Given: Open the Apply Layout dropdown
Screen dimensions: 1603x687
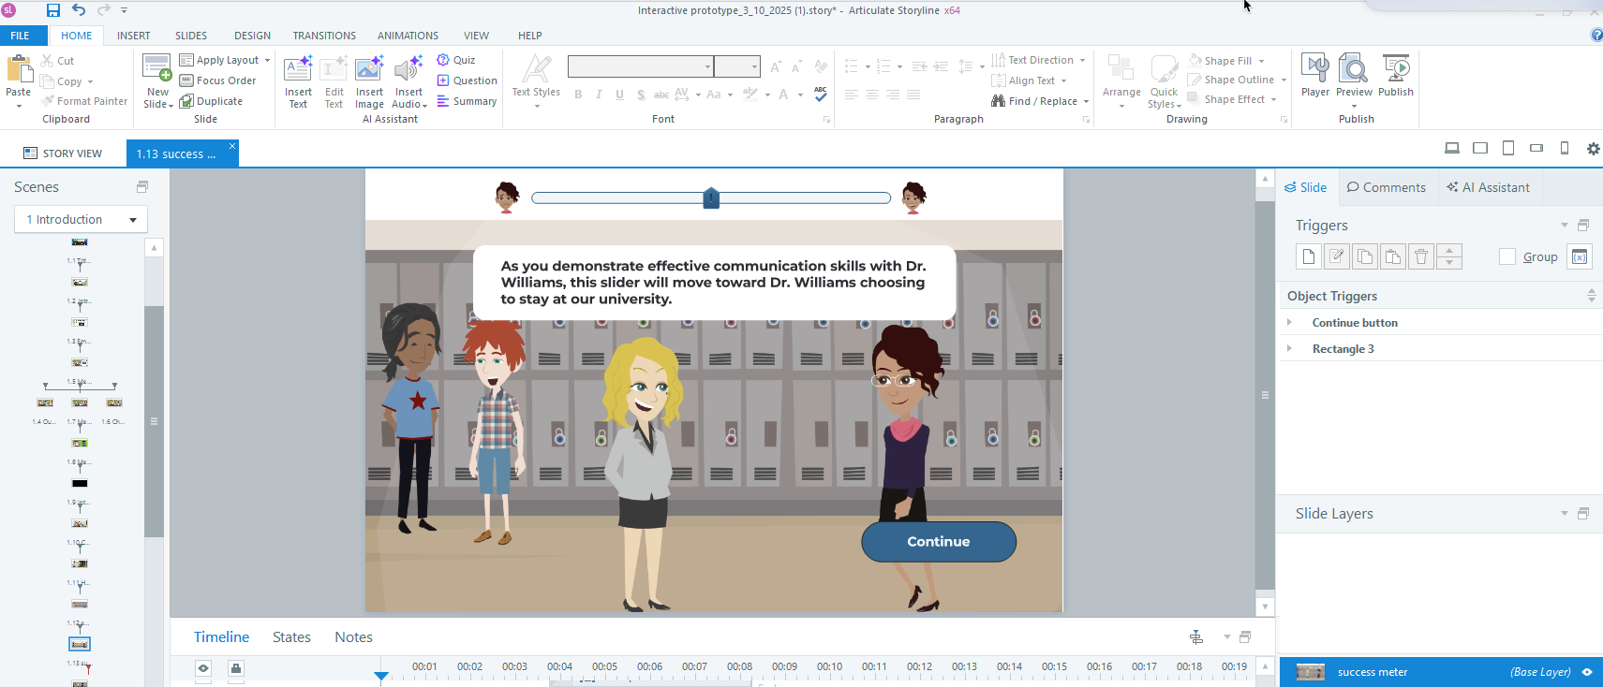Looking at the screenshot, I should tap(267, 60).
